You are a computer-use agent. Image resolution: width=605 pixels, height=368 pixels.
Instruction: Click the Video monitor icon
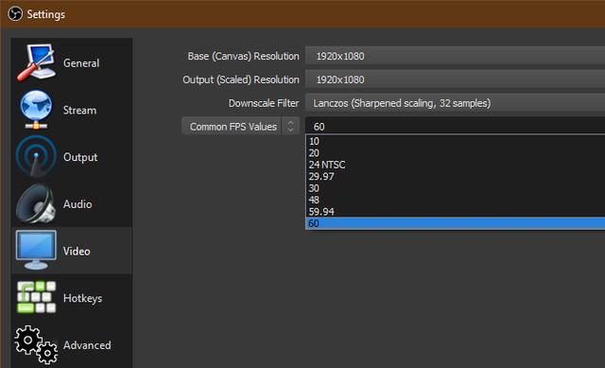pyautogui.click(x=36, y=251)
